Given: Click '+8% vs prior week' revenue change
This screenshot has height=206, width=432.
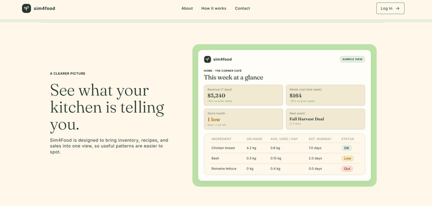Looking at the screenshot, I should point(220,101).
